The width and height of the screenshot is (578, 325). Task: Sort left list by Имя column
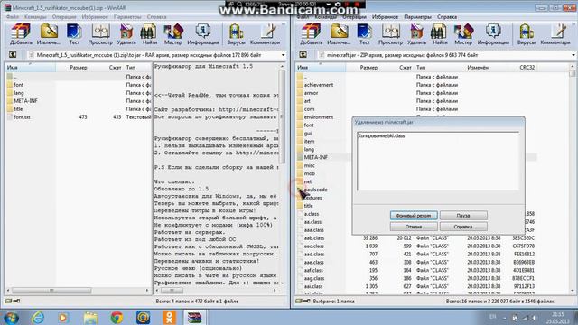click(x=30, y=68)
